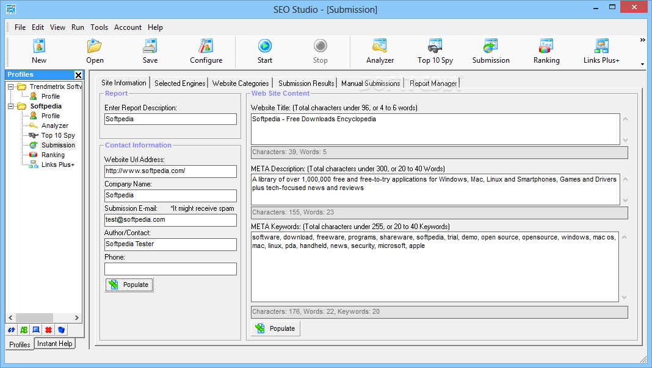The width and height of the screenshot is (652, 368).
Task: Click the META Description text box
Action: click(435, 189)
